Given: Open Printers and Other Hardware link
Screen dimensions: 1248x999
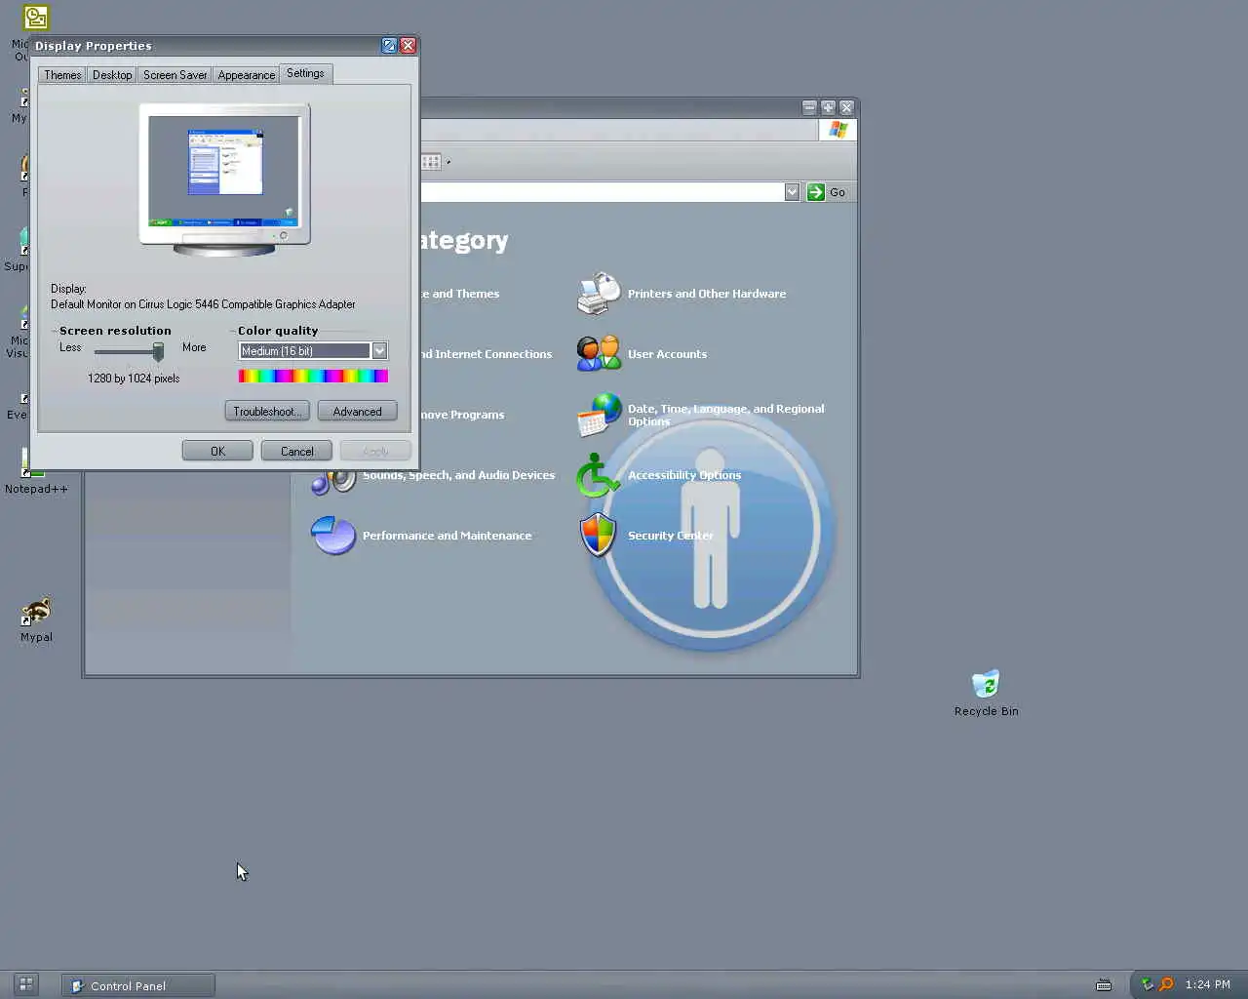Looking at the screenshot, I should (x=707, y=294).
